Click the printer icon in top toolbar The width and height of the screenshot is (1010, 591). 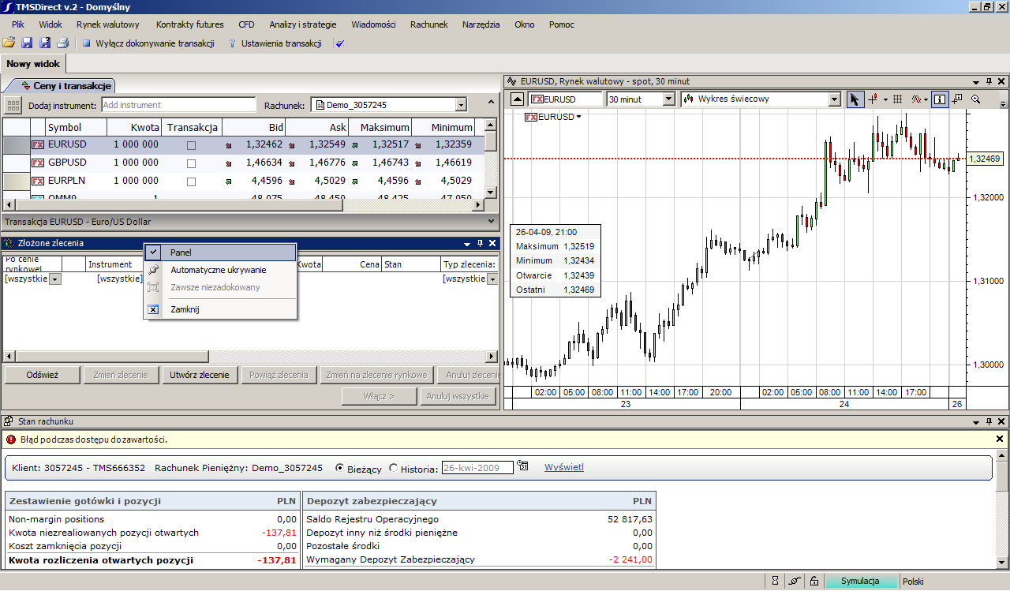pyautogui.click(x=62, y=43)
